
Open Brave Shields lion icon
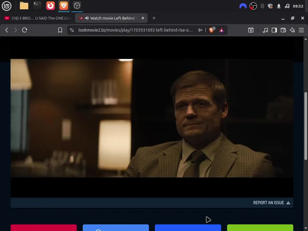tap(212, 30)
